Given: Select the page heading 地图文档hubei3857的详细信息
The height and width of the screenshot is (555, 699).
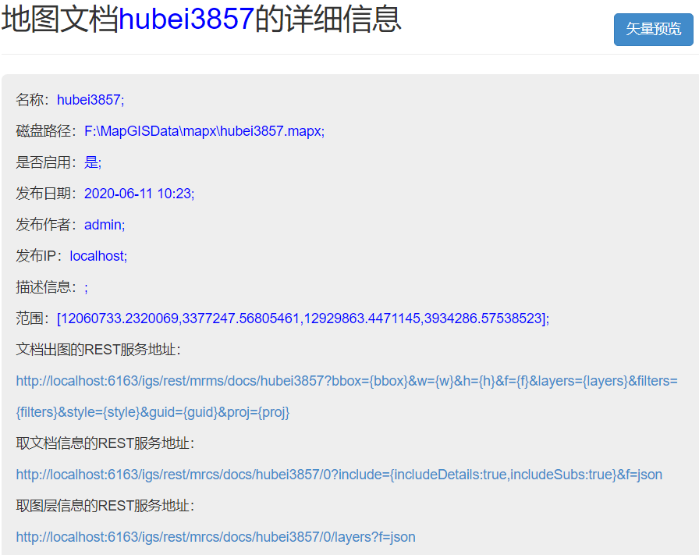Looking at the screenshot, I should [x=201, y=20].
